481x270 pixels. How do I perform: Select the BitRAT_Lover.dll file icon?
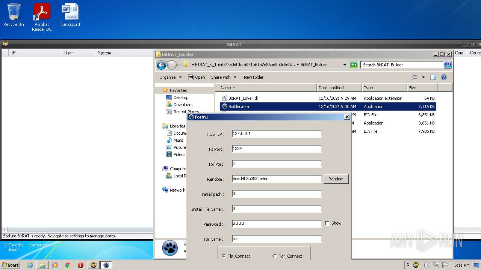(x=225, y=98)
